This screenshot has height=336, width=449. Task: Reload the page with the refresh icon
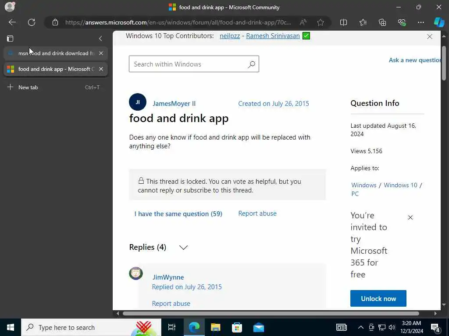coord(32,22)
